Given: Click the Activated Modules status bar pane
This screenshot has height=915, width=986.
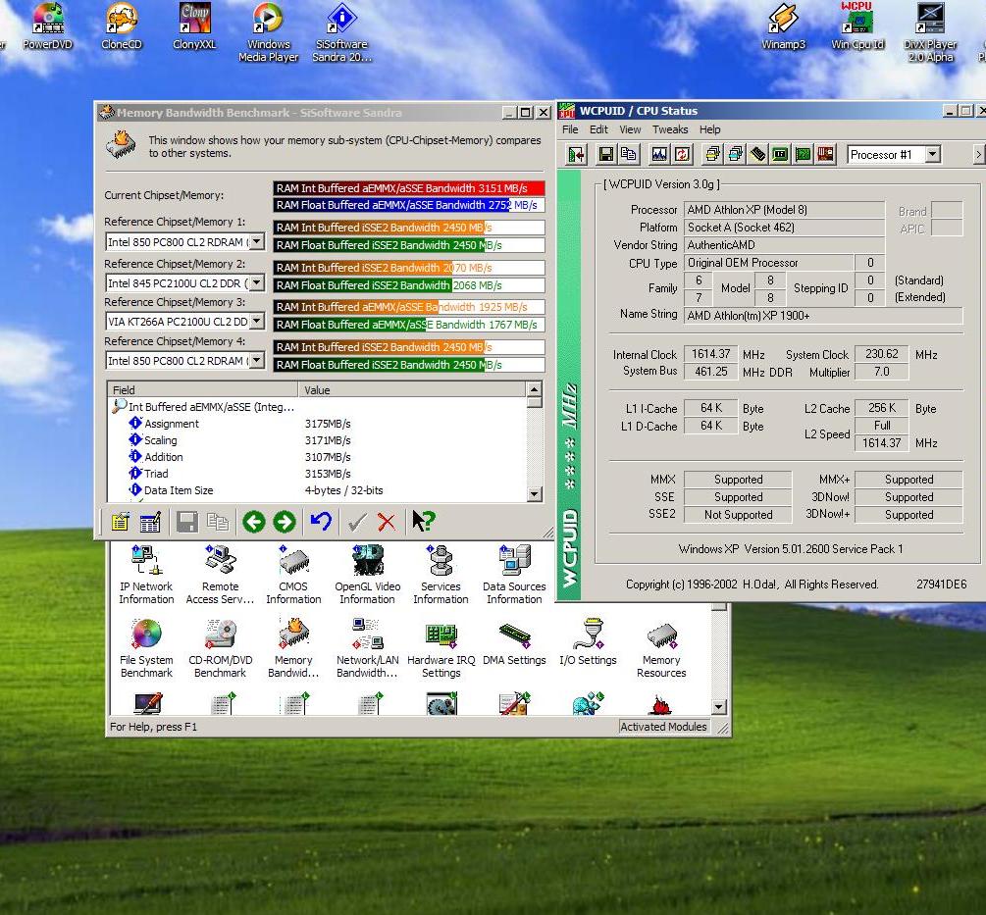Looking at the screenshot, I should 663,727.
